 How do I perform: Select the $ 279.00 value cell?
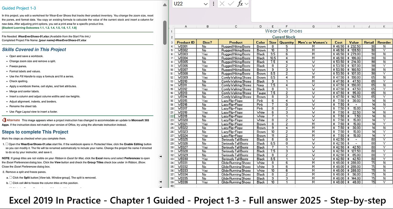354,54
